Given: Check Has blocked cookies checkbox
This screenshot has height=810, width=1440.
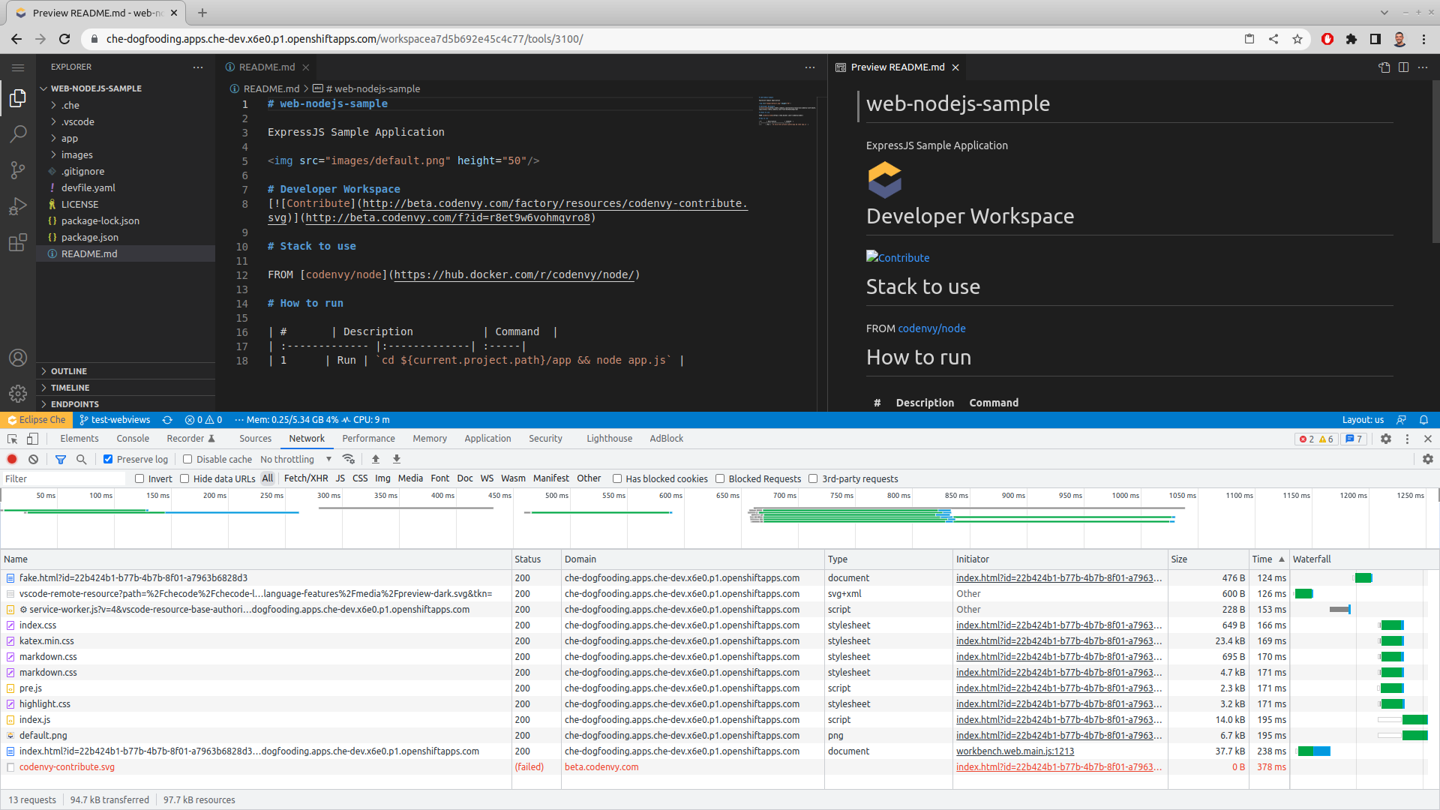Looking at the screenshot, I should [617, 478].
